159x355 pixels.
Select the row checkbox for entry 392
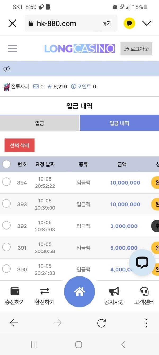(x=6, y=225)
